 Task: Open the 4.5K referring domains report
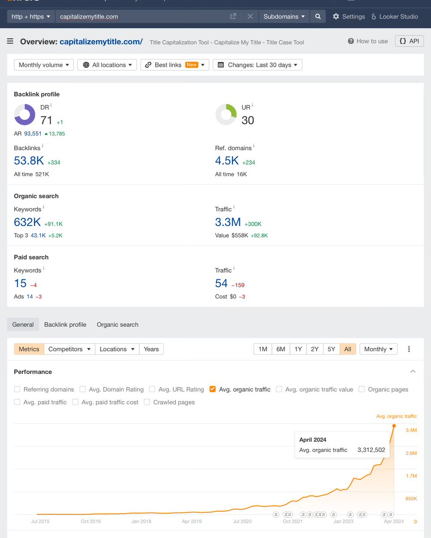click(227, 160)
